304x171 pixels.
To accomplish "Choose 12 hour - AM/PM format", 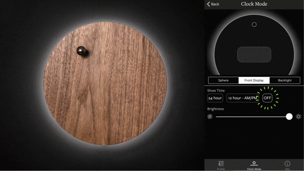I will coord(242,98).
